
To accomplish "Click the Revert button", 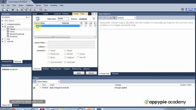I will 91,73.
